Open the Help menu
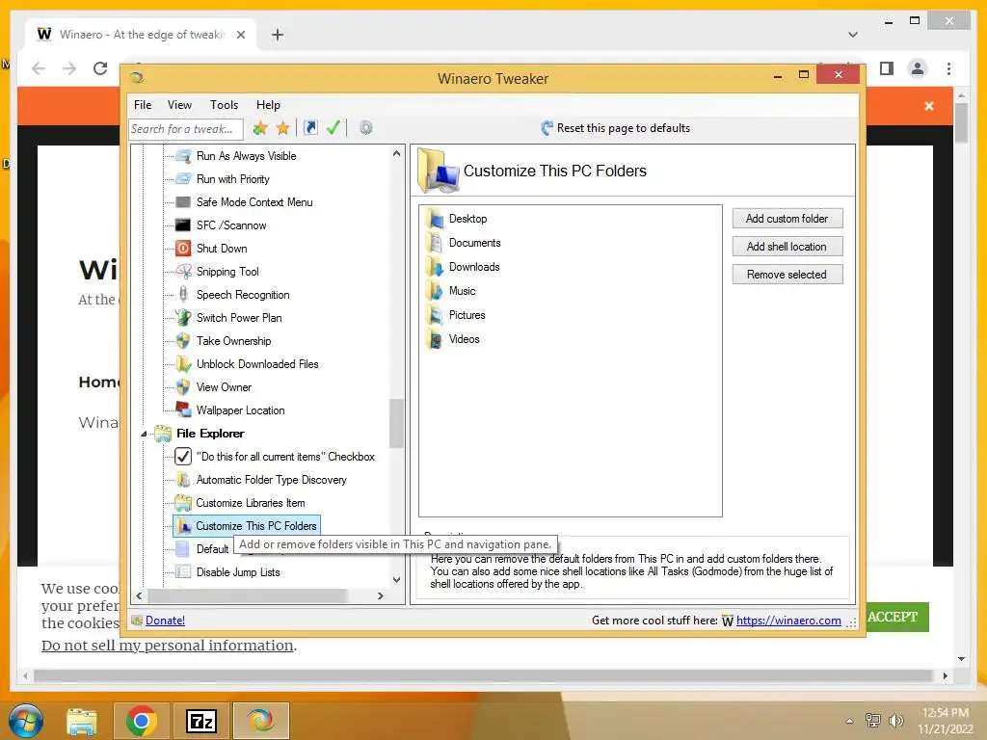987x740 pixels. 268,105
